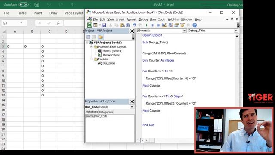Select column C header in Excel
This screenshot has height=155, width=275.
(x=49, y=31)
